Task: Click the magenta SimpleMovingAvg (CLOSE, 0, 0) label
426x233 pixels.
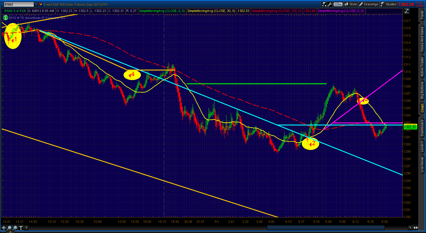Action: click(341, 11)
